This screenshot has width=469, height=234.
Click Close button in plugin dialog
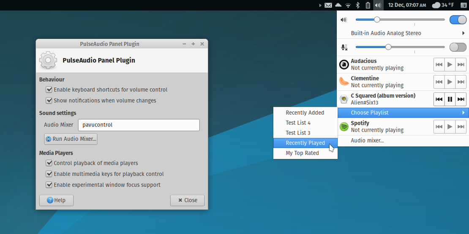[188, 200]
